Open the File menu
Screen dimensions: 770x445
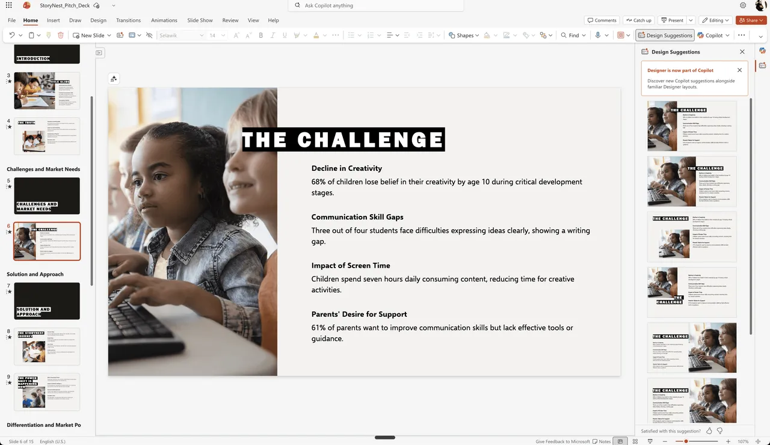point(12,20)
